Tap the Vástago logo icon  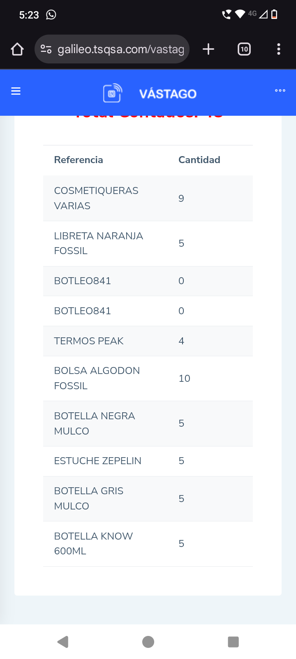point(112,93)
